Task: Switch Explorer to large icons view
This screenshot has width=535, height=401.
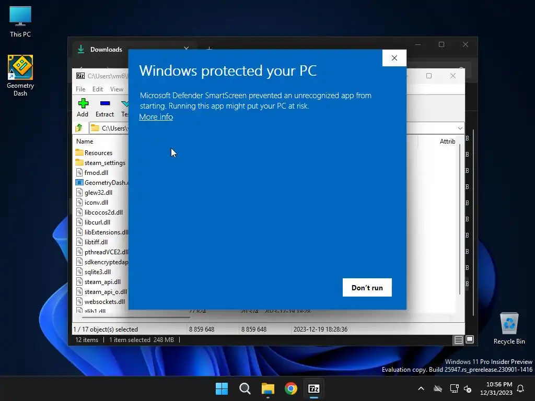Action: 470,339
